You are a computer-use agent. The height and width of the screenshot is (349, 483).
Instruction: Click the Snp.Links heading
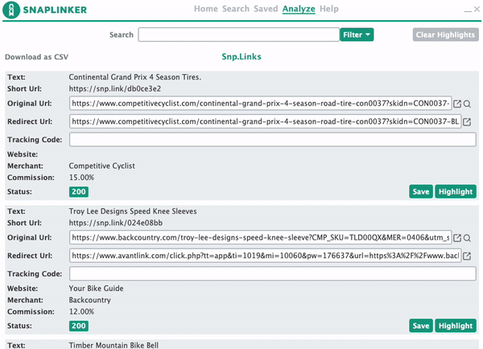pyautogui.click(x=242, y=56)
